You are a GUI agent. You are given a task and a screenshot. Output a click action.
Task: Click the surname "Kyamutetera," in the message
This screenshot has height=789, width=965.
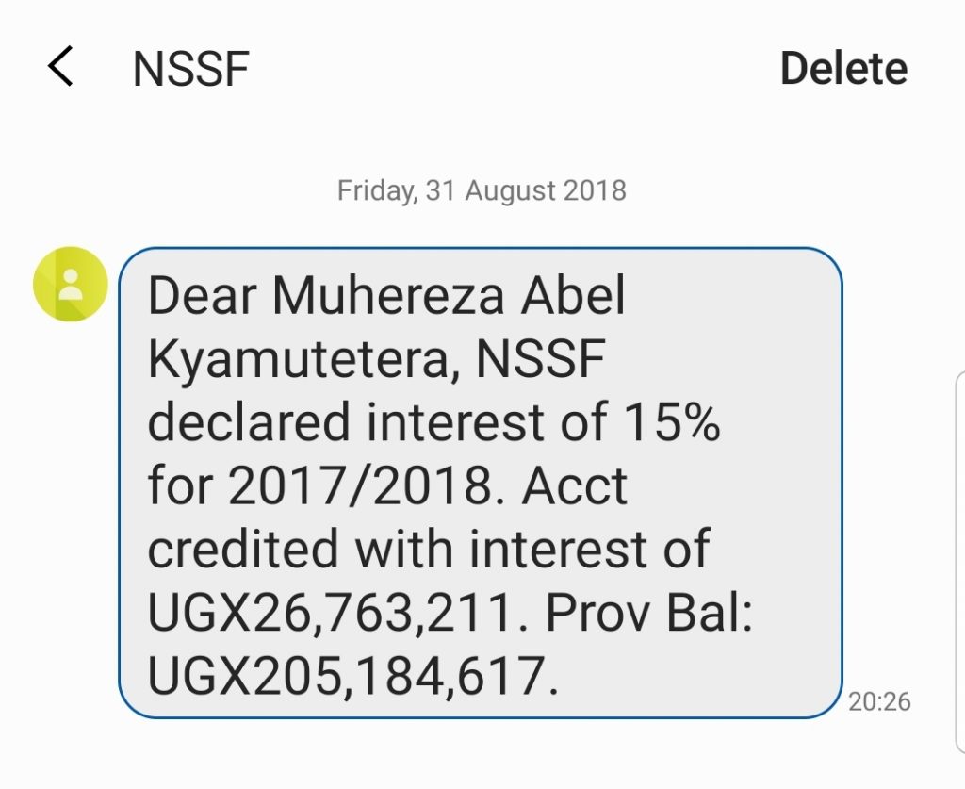coord(303,360)
